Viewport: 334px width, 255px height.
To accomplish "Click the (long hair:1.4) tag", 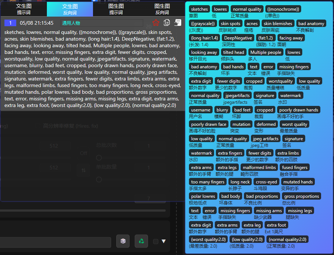I will [x=204, y=38].
